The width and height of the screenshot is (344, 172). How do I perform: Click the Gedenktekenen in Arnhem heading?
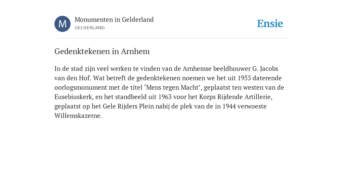coord(102,51)
